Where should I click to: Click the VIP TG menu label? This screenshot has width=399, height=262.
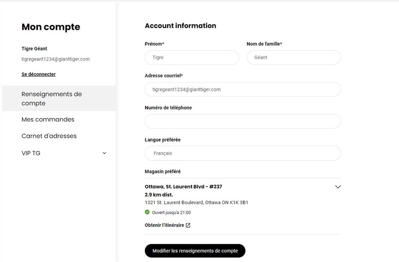point(31,153)
